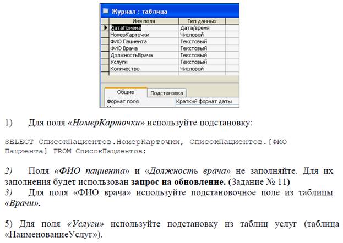Click Текстовый data type for ФИО Пациента
Viewport: 343px width, 243px height.
(202, 41)
